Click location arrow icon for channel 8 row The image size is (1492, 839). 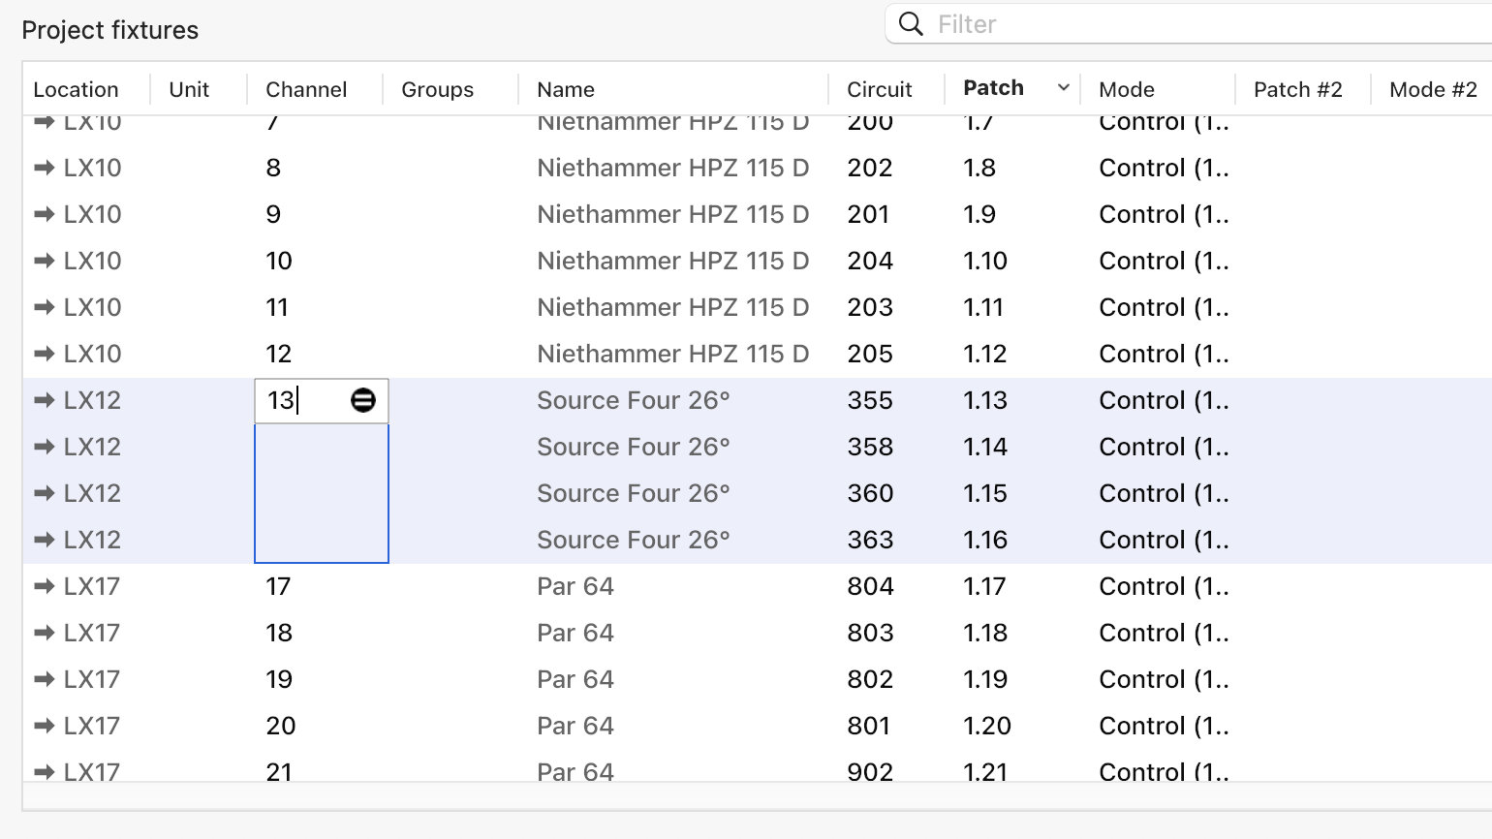click(x=44, y=168)
